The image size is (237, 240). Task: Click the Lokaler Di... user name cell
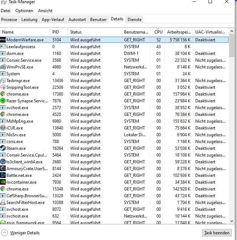(x=135, y=135)
